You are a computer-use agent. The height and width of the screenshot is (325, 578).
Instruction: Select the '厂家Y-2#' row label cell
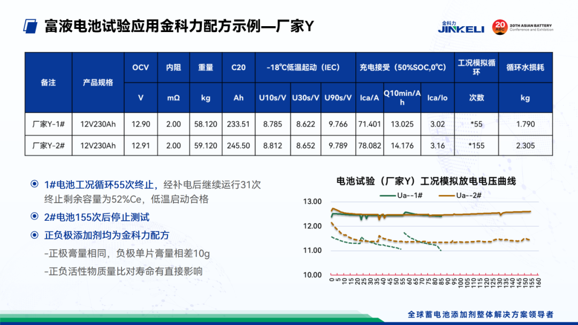coord(48,145)
